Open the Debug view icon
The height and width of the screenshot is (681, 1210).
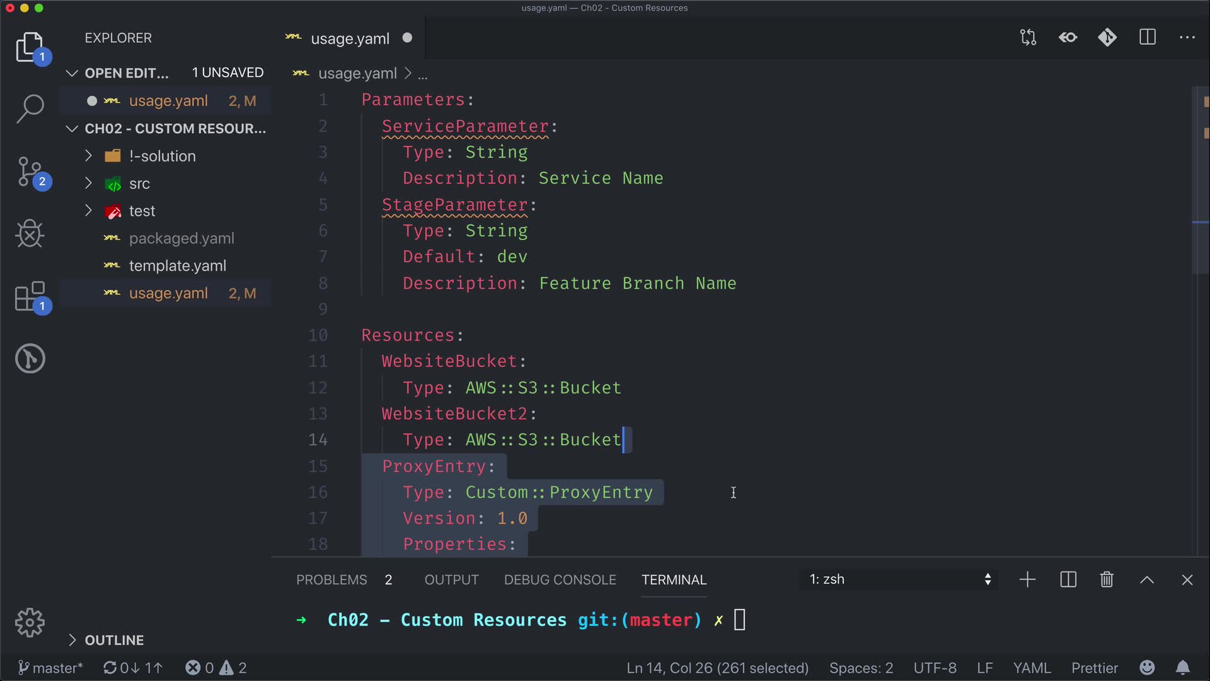30,234
